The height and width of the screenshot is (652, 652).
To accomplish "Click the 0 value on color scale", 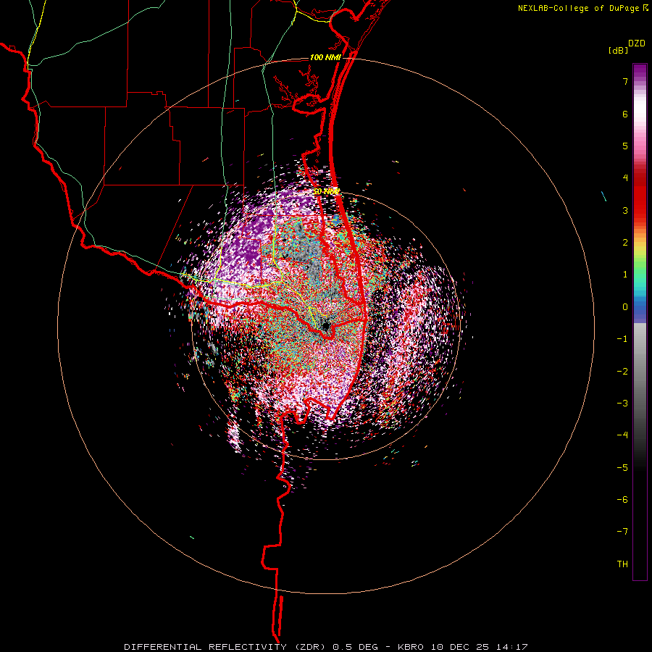I will coord(625,307).
